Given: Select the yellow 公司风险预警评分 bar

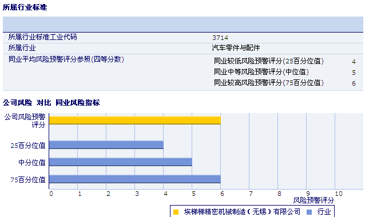Looking at the screenshot, I should click(x=135, y=120).
